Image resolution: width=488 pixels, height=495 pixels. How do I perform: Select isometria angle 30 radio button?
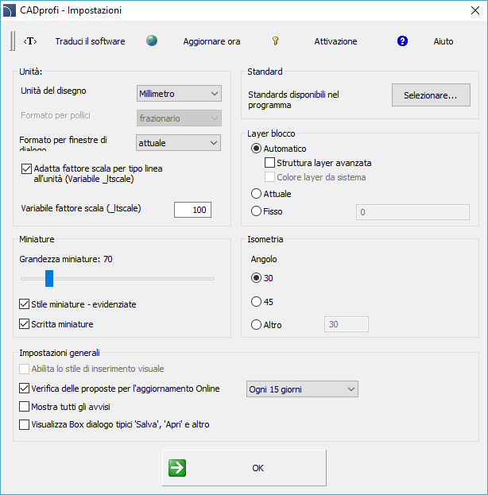[256, 278]
